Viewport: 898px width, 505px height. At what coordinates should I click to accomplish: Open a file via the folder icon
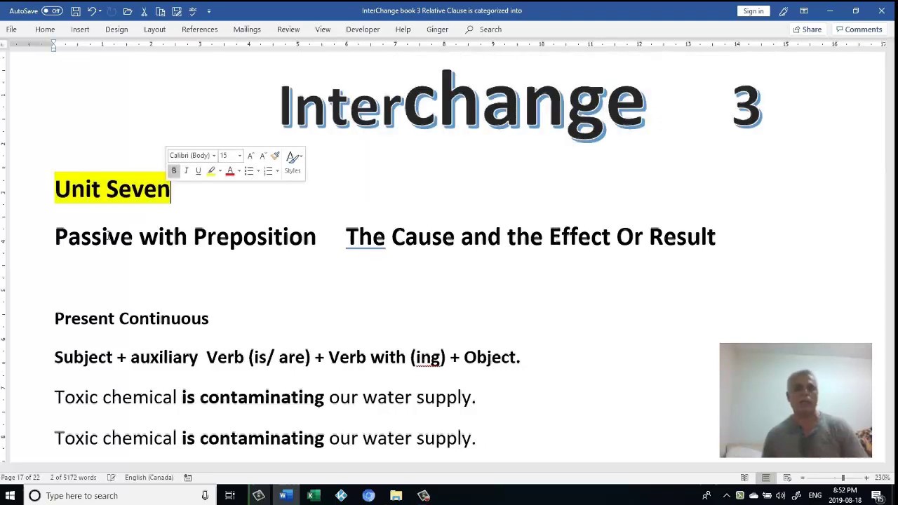[x=128, y=11]
